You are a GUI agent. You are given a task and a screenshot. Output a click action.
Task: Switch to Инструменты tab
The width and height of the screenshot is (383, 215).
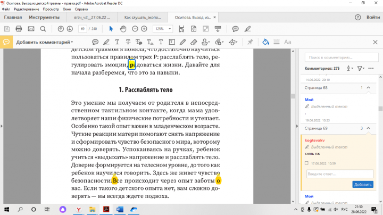click(x=44, y=18)
